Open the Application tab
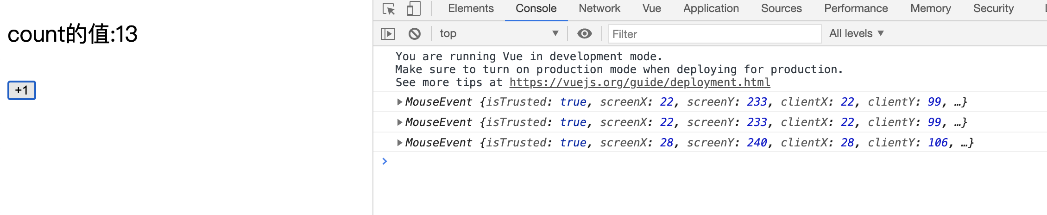This screenshot has height=215, width=1047. [x=711, y=8]
